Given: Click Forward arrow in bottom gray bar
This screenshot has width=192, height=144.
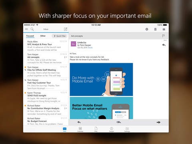Looking at the screenshot, I should 158,122.
